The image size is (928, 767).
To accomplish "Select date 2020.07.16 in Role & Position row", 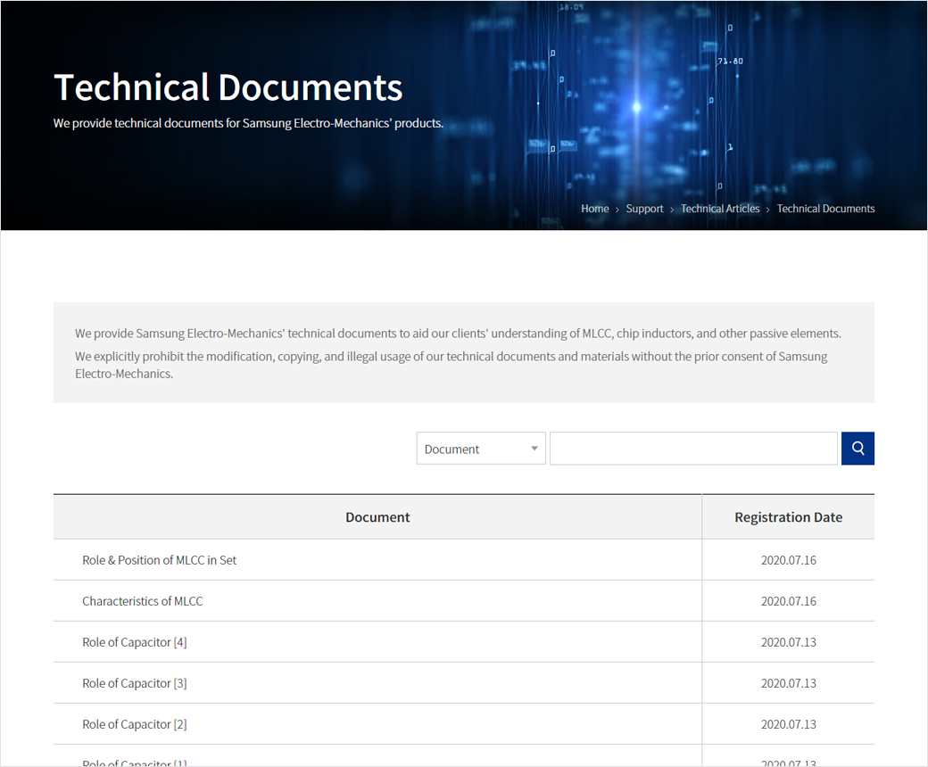I will pyautogui.click(x=788, y=560).
